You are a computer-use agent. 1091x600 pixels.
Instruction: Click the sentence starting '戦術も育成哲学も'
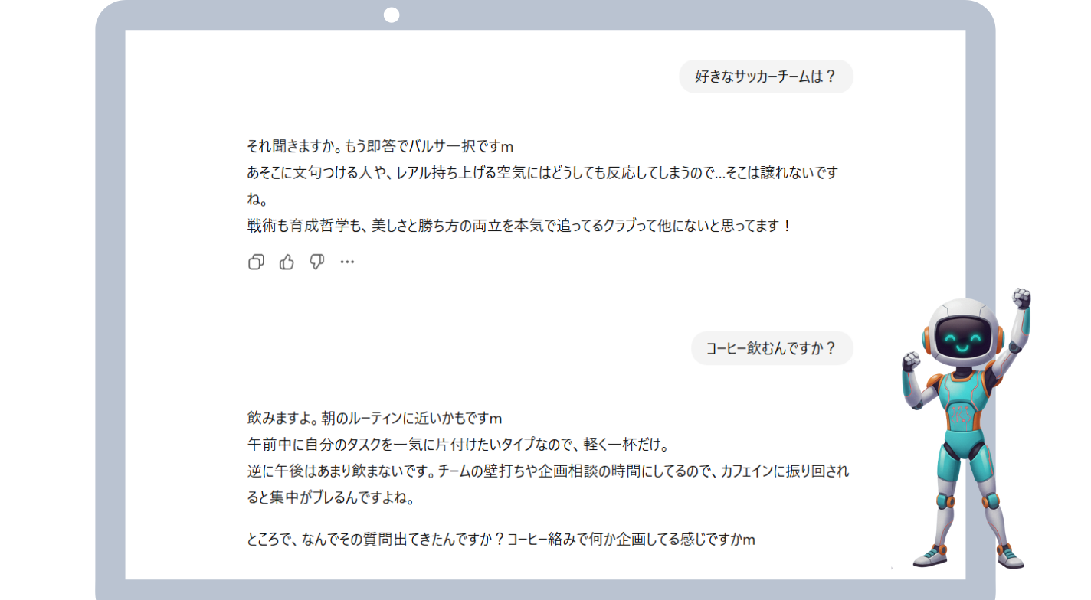click(518, 226)
